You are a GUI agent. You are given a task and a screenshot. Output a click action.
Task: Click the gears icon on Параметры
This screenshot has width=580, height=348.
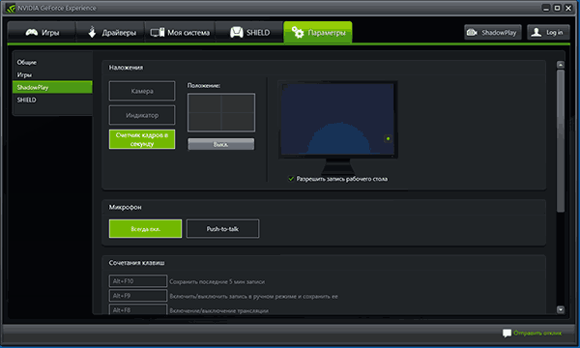click(298, 33)
